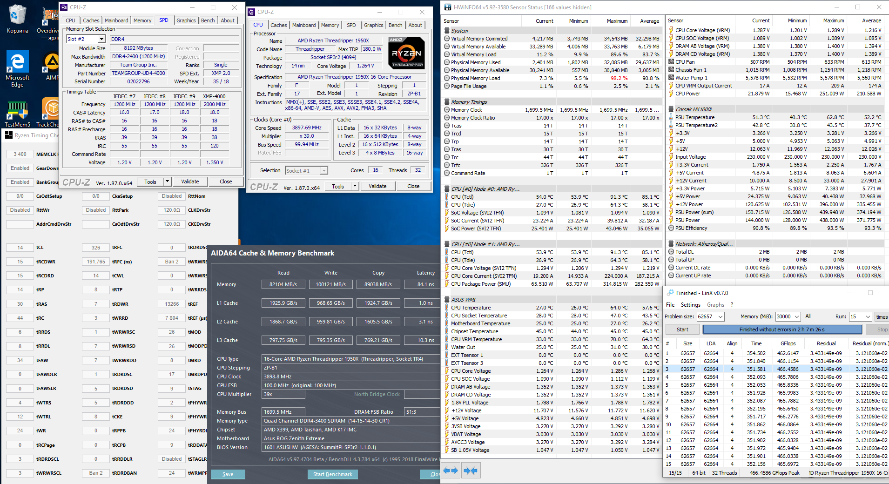The height and width of the screenshot is (484, 889).
Task: Click the Network Atheros group icon
Action: point(671,243)
